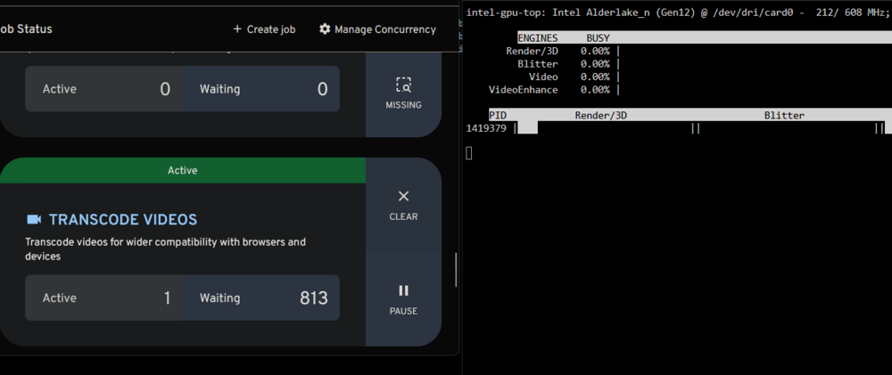Click the Blitter process column header

click(784, 115)
